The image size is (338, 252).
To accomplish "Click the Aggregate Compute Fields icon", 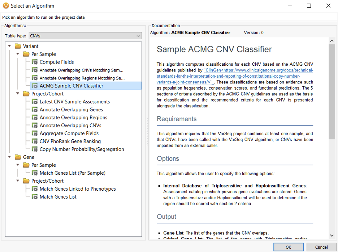I will click(x=35, y=134).
